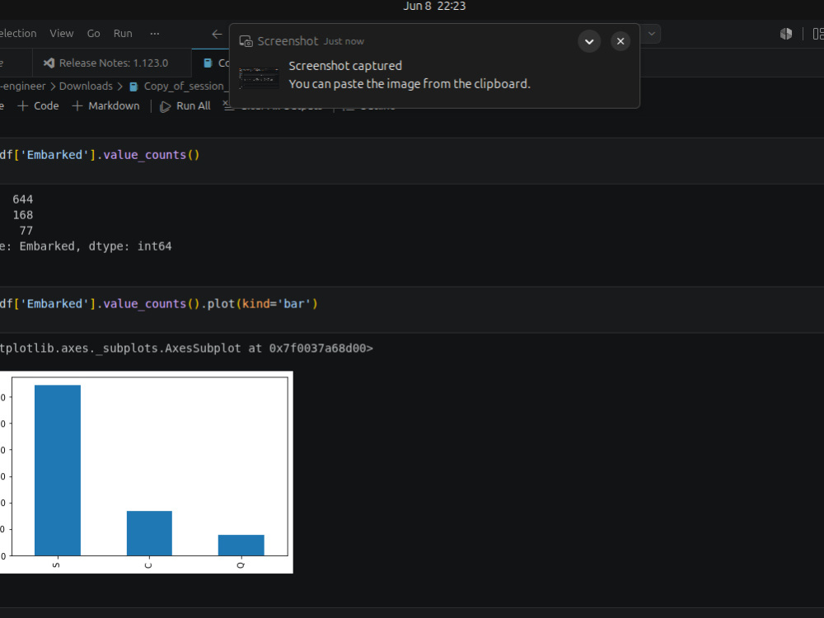
Task: Click the bar chart output image
Action: pos(146,472)
